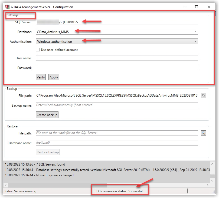The height and width of the screenshot is (198, 219).
Task: Tick the Use user-defined account checkbox
Action: [38, 50]
